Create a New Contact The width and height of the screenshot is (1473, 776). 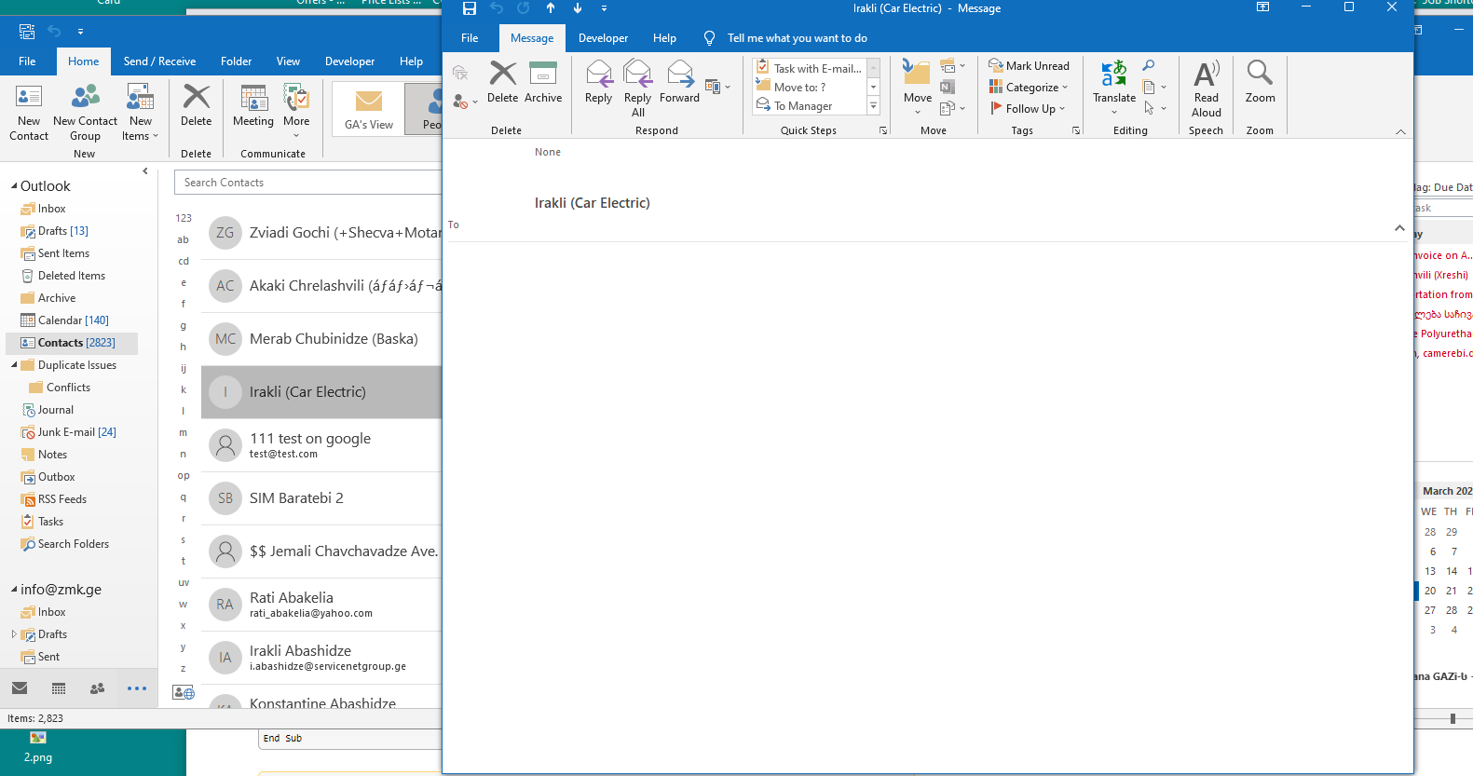click(29, 113)
